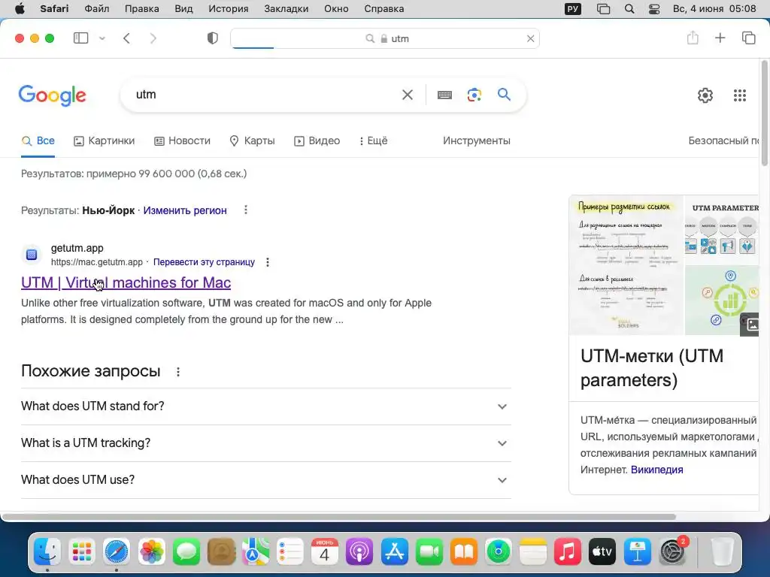Click the getutm.app site favicon
Viewport: 770px width, 577px height.
click(32, 254)
